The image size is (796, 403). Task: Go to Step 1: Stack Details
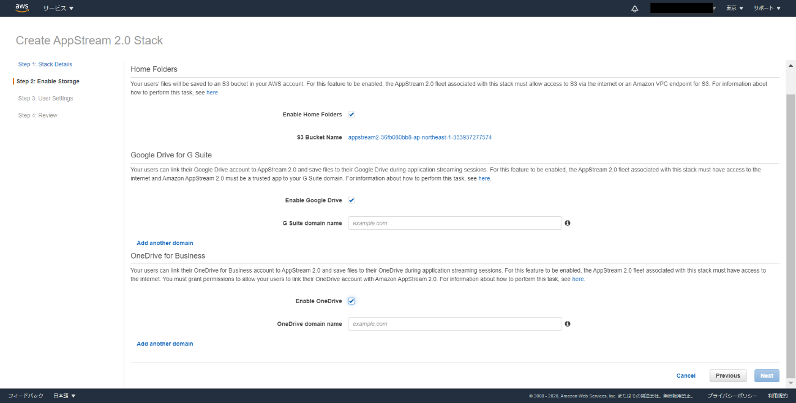pos(45,64)
